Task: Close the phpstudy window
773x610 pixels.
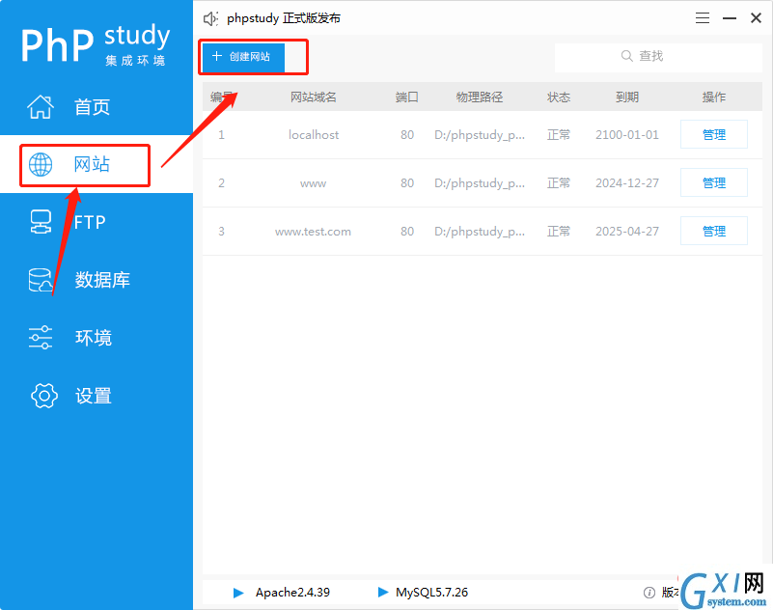Action: coord(756,18)
